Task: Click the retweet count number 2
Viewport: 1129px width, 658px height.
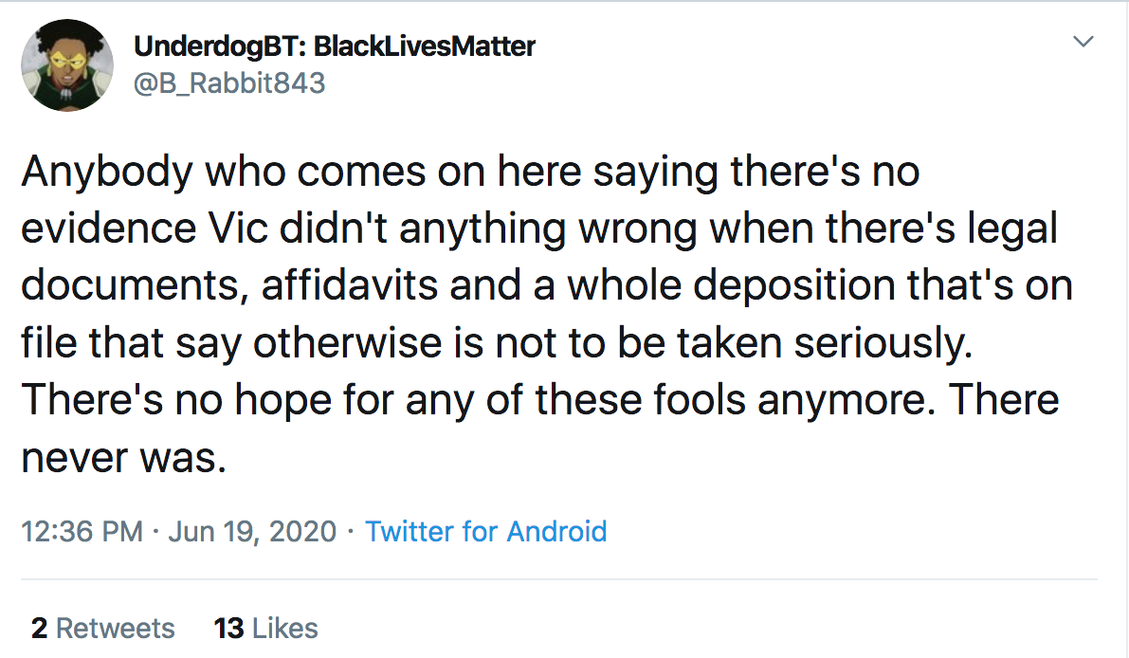Action: tap(40, 628)
